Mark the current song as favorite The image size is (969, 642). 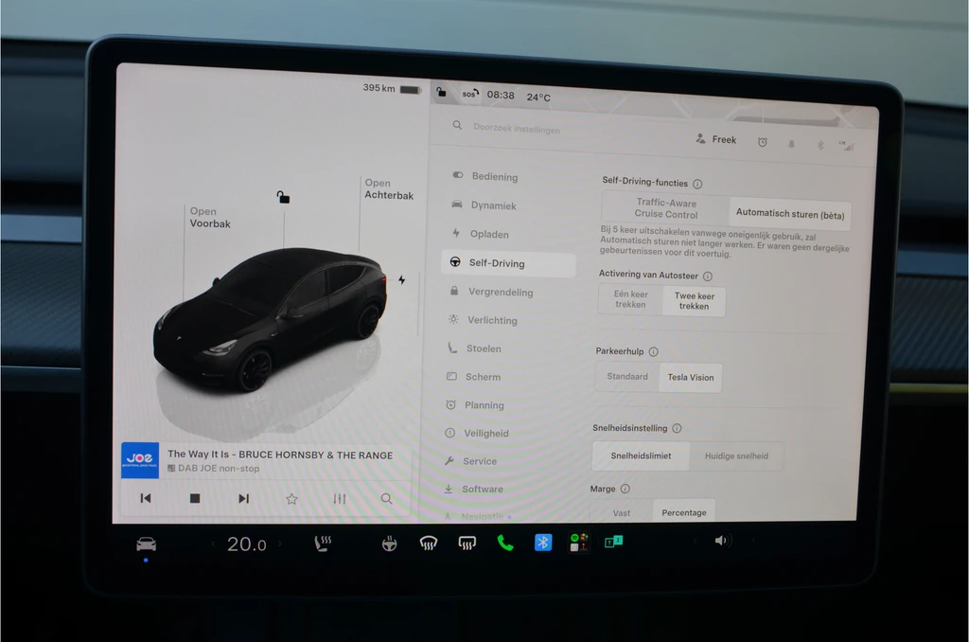(291, 498)
